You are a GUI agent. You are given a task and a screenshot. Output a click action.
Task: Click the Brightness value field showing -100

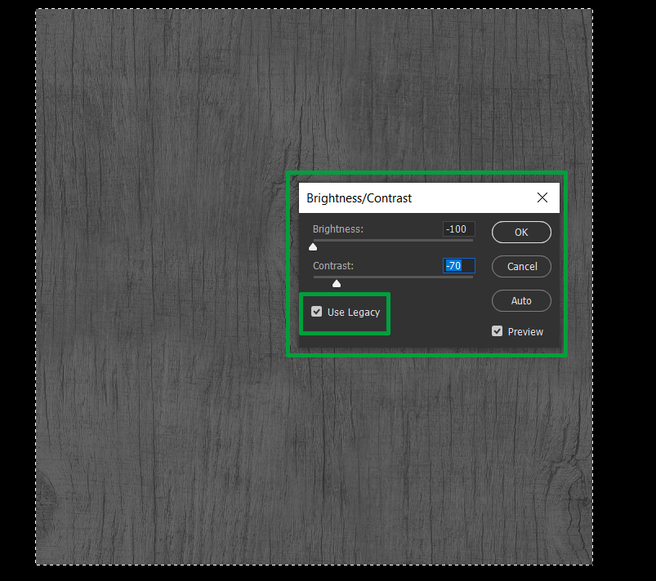[x=459, y=229]
